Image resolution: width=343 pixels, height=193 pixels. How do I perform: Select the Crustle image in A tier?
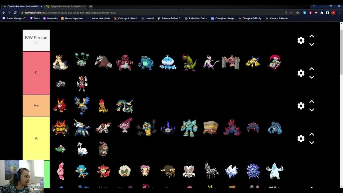pos(211,128)
